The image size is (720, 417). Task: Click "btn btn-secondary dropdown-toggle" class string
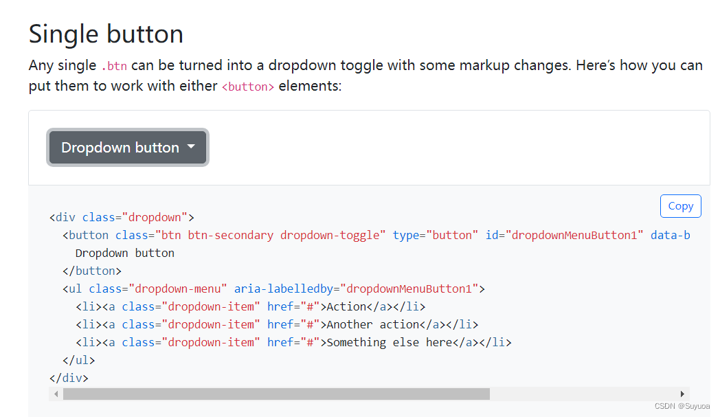pyautogui.click(x=271, y=235)
